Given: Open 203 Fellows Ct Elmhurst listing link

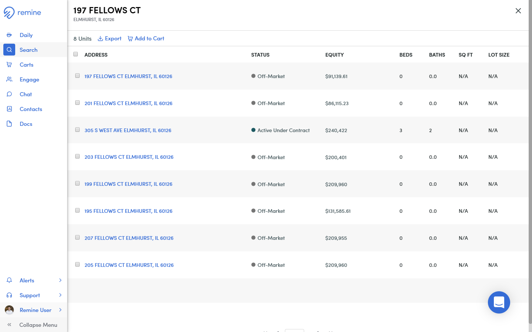Looking at the screenshot, I should click(129, 157).
